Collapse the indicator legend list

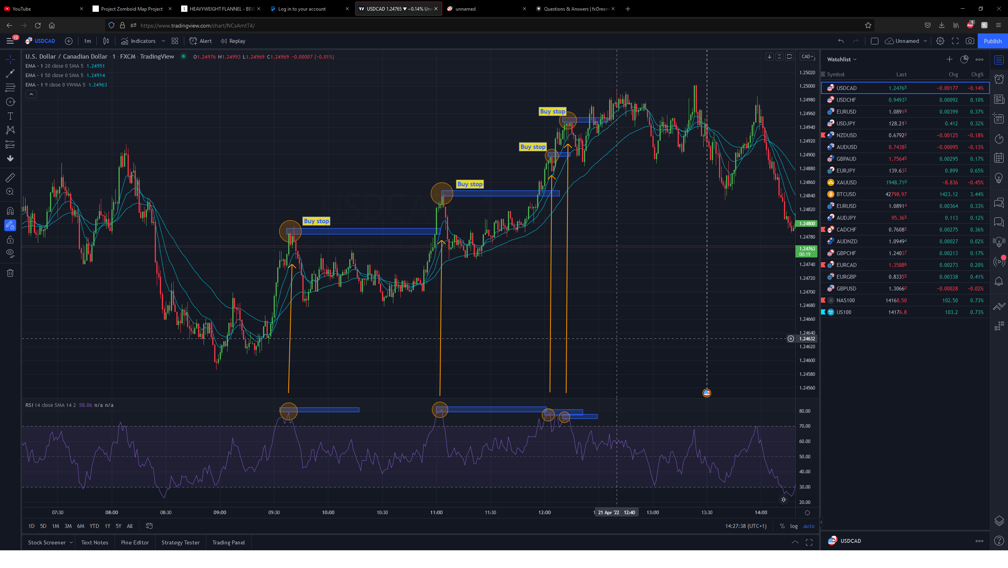[x=31, y=94]
